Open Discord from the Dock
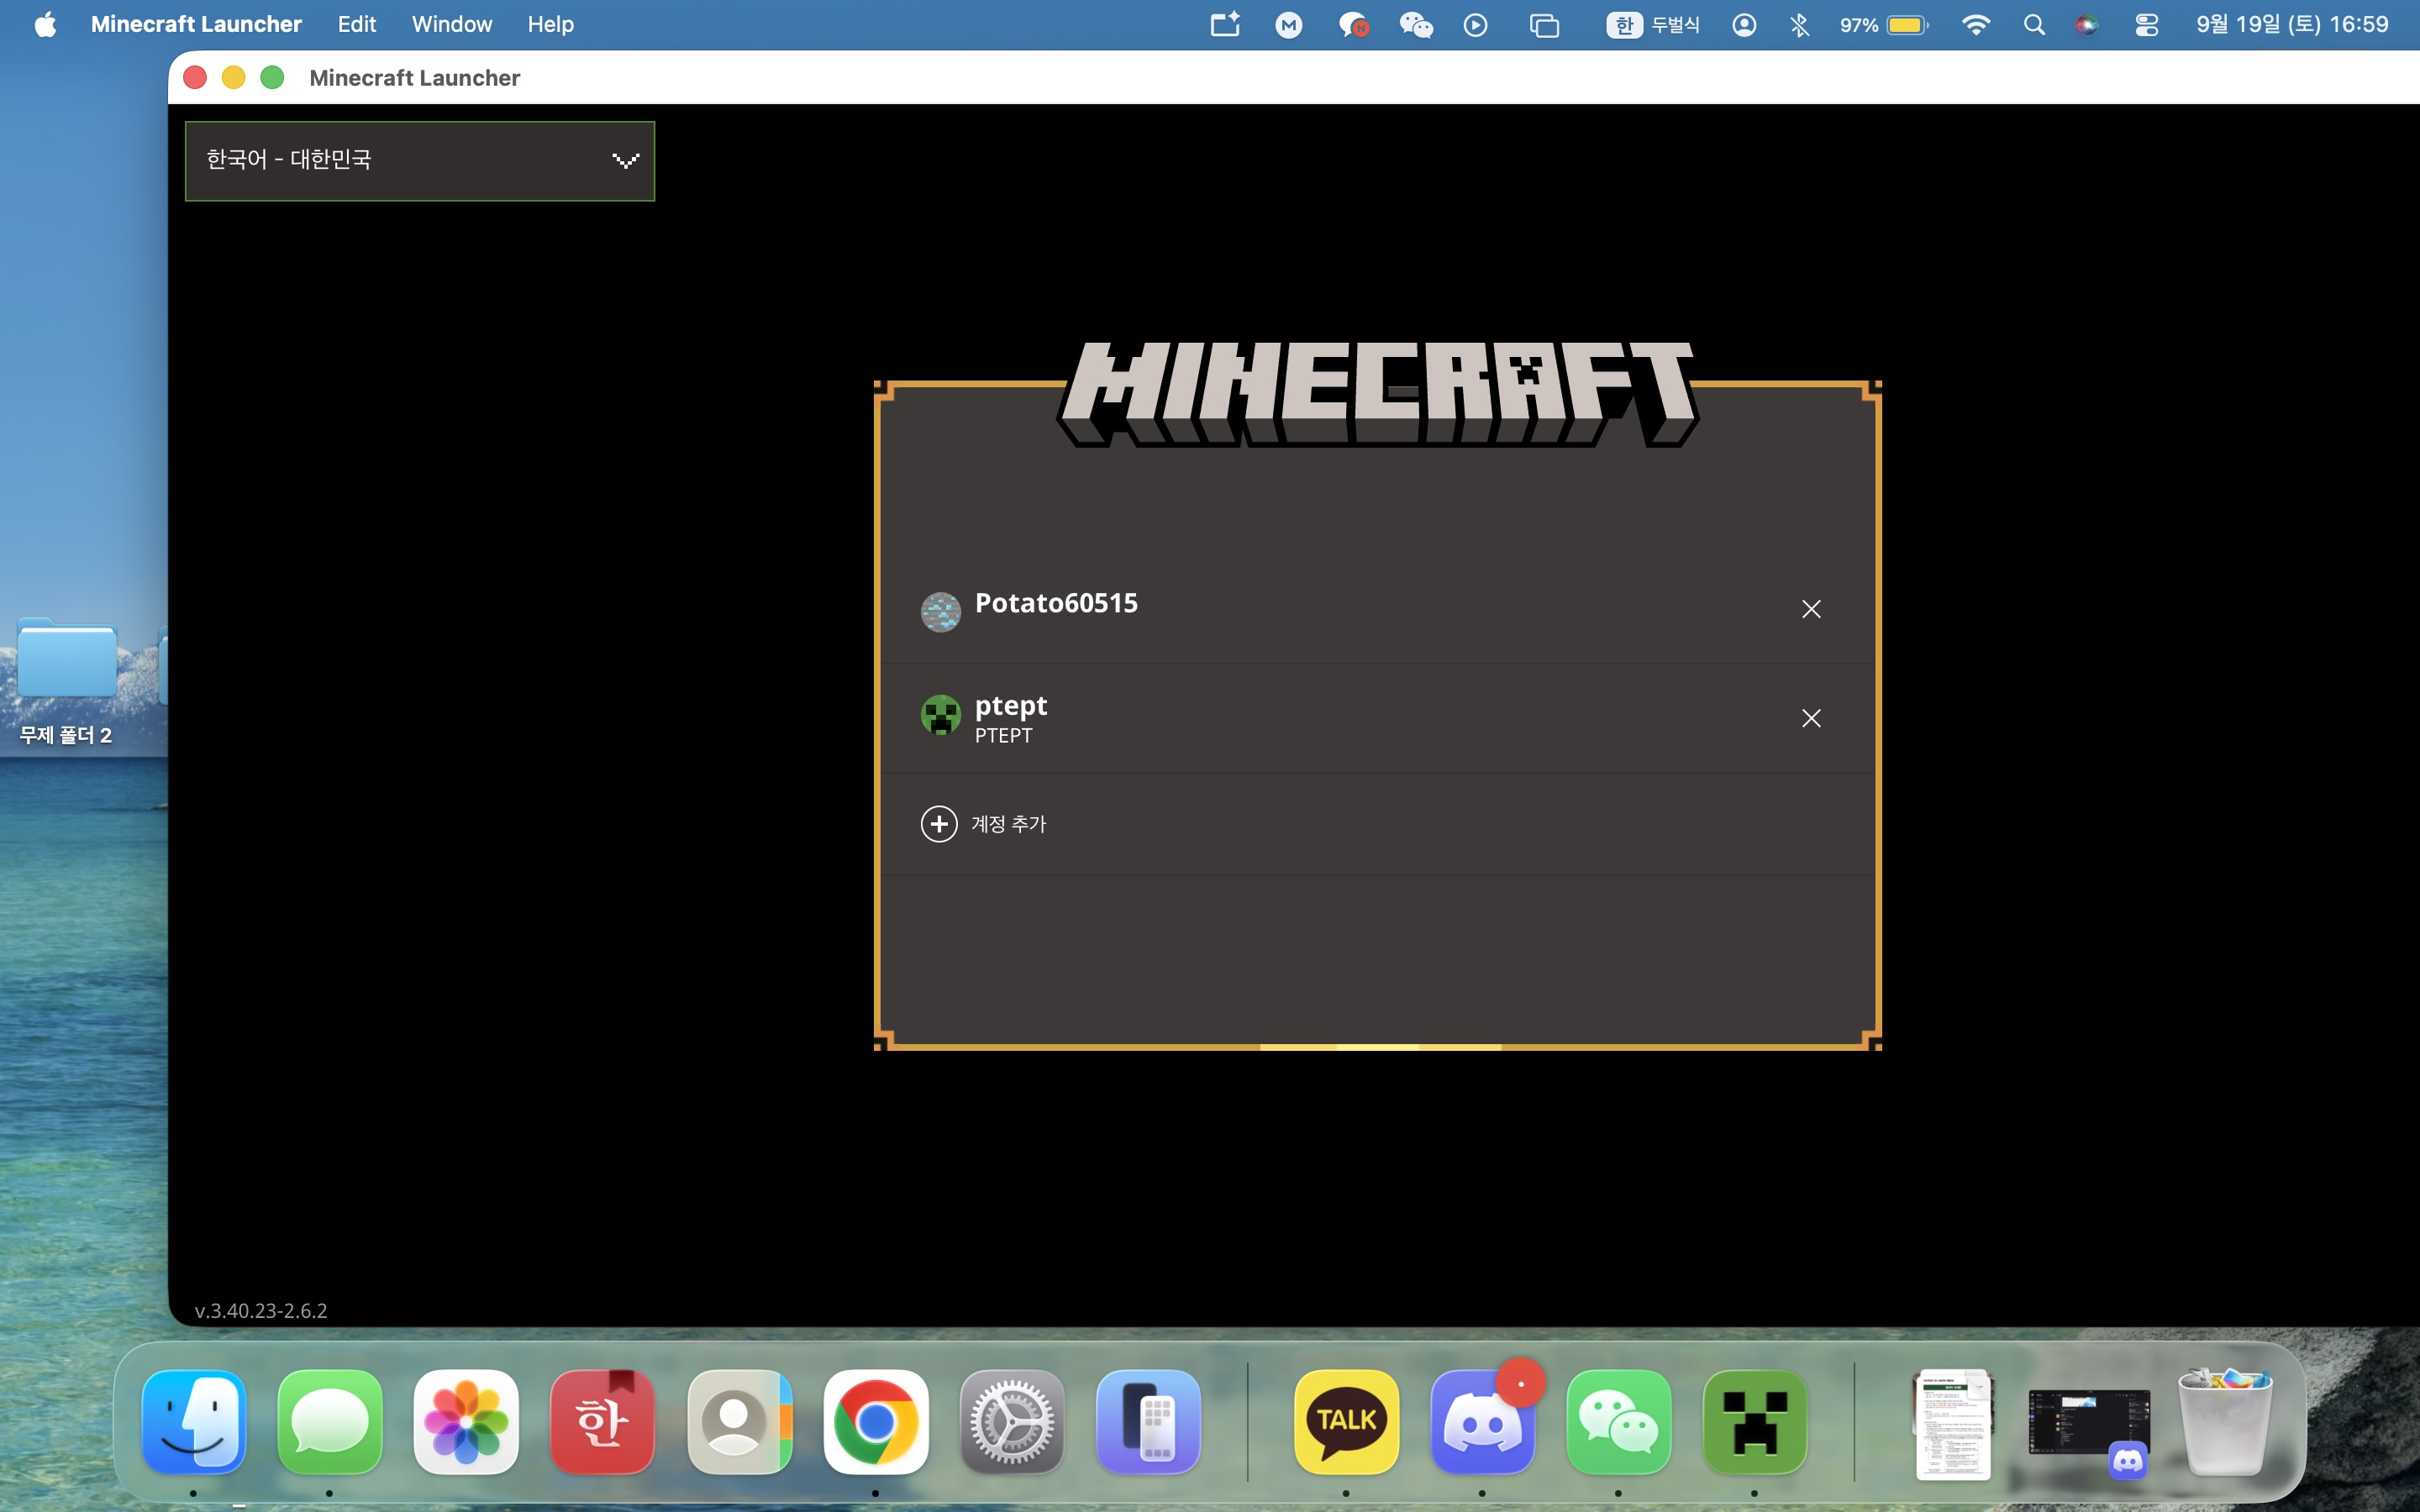 pos(1482,1422)
